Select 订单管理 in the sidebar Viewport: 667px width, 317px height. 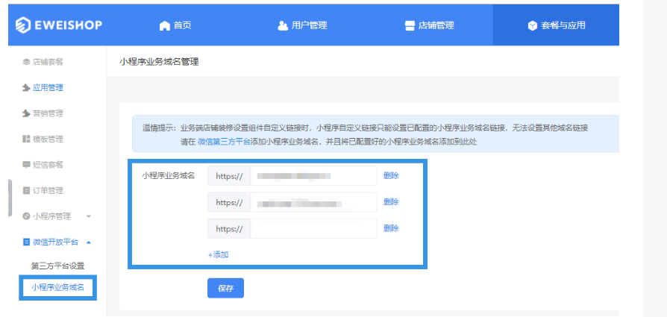click(48, 191)
